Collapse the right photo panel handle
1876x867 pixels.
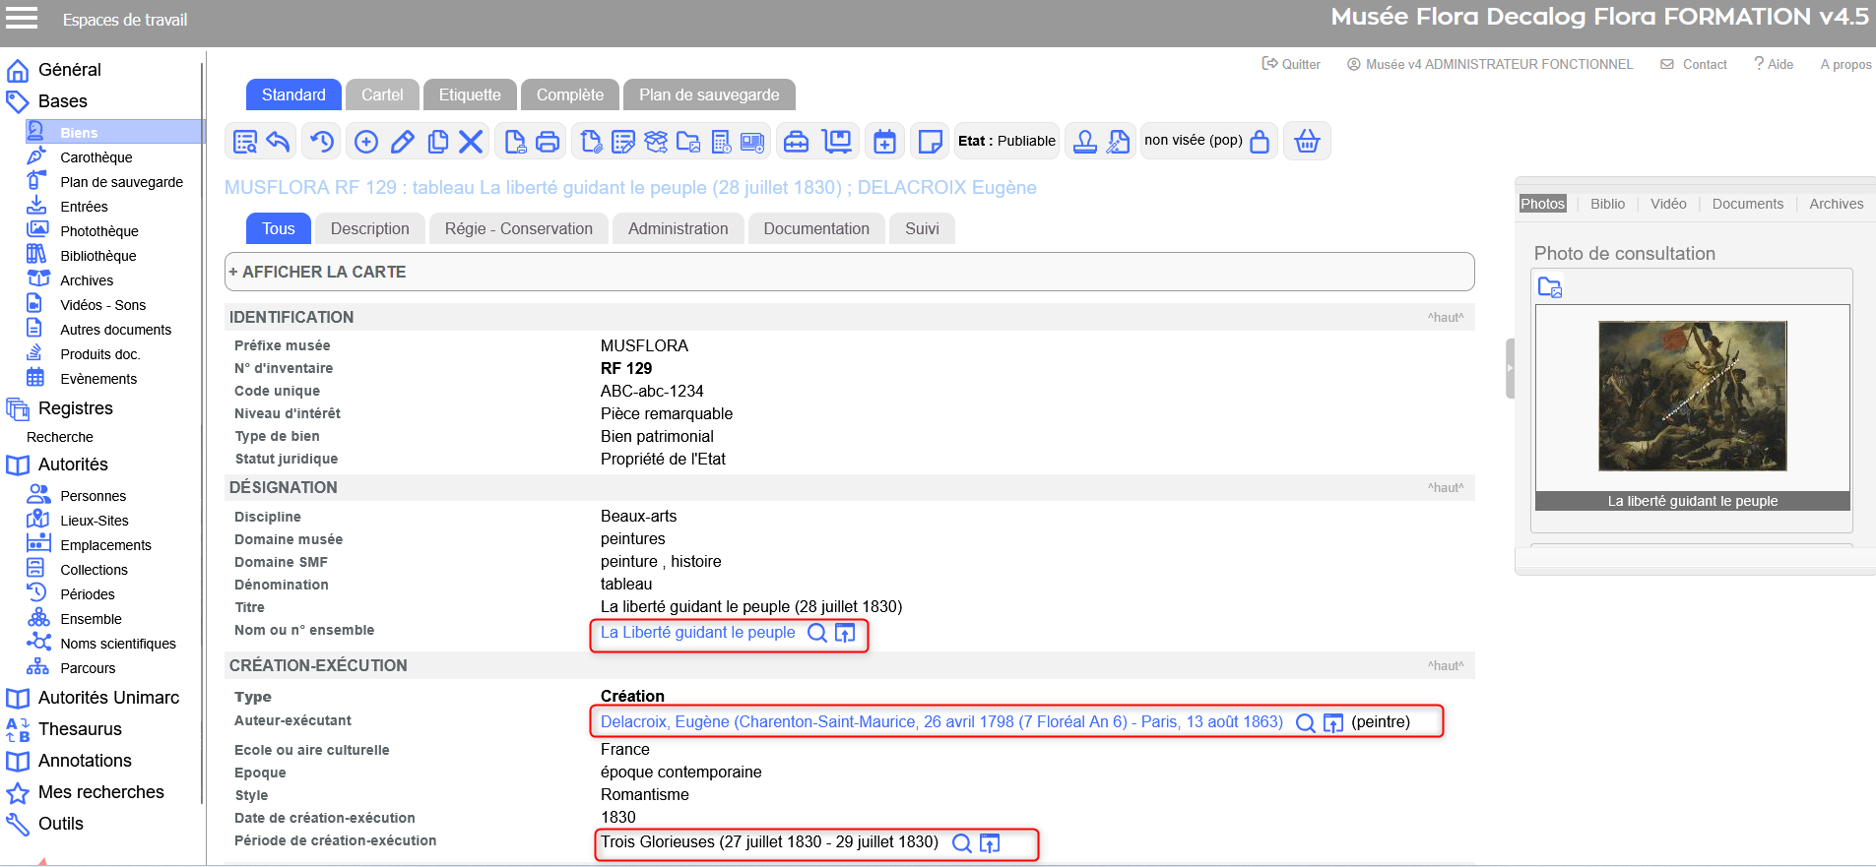click(x=1510, y=368)
